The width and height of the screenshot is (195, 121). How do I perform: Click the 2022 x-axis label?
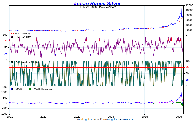[x=43, y=117]
